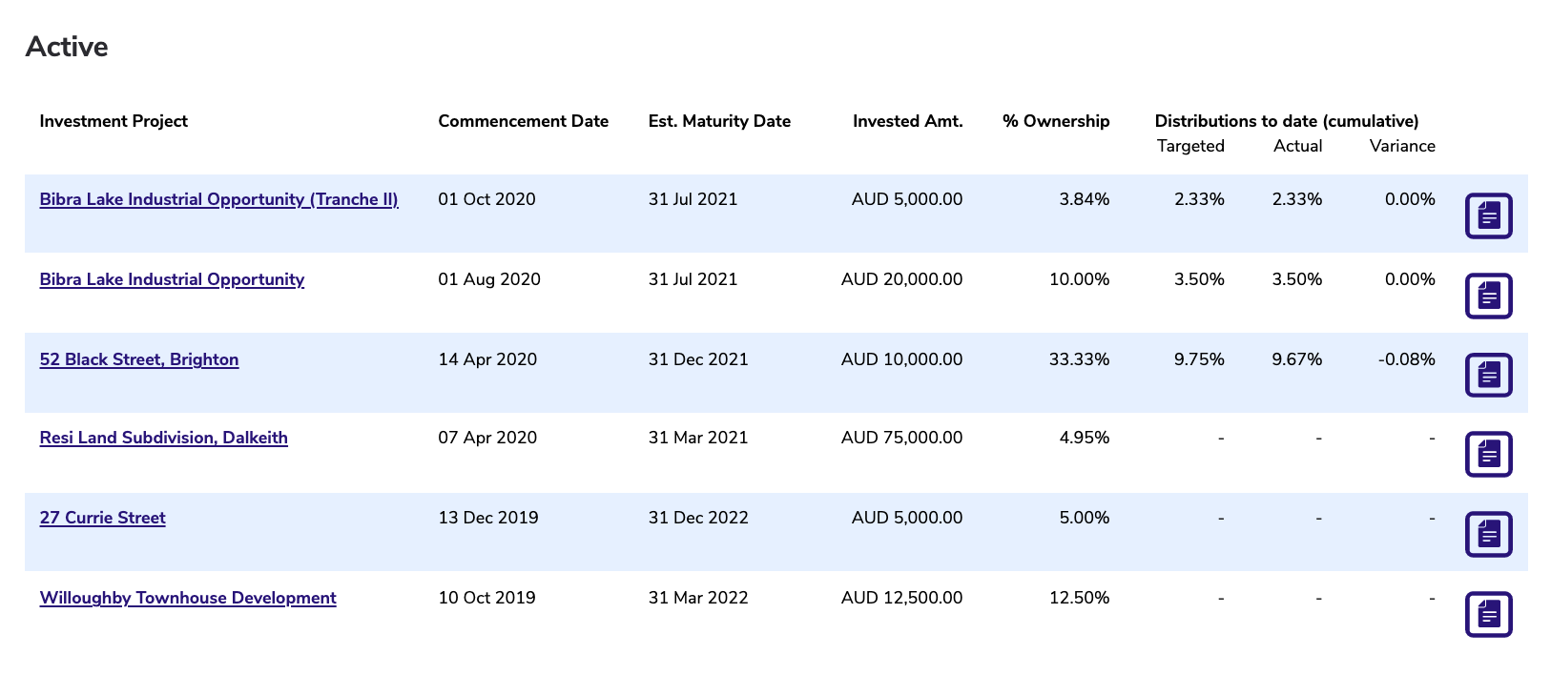
Task: Select the AUD 75,000.00 invested amount
Action: tap(901, 438)
